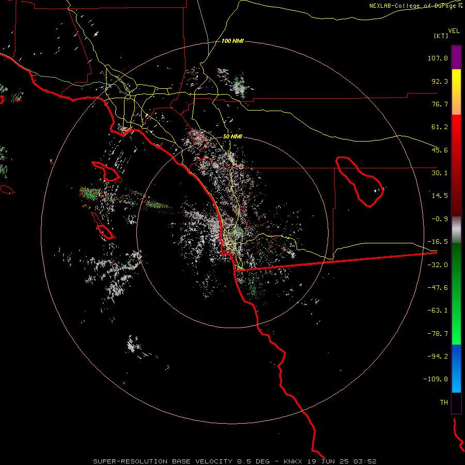The height and width of the screenshot is (465, 465).
Task: Click the 30.1 legend value
Action: tap(440, 173)
